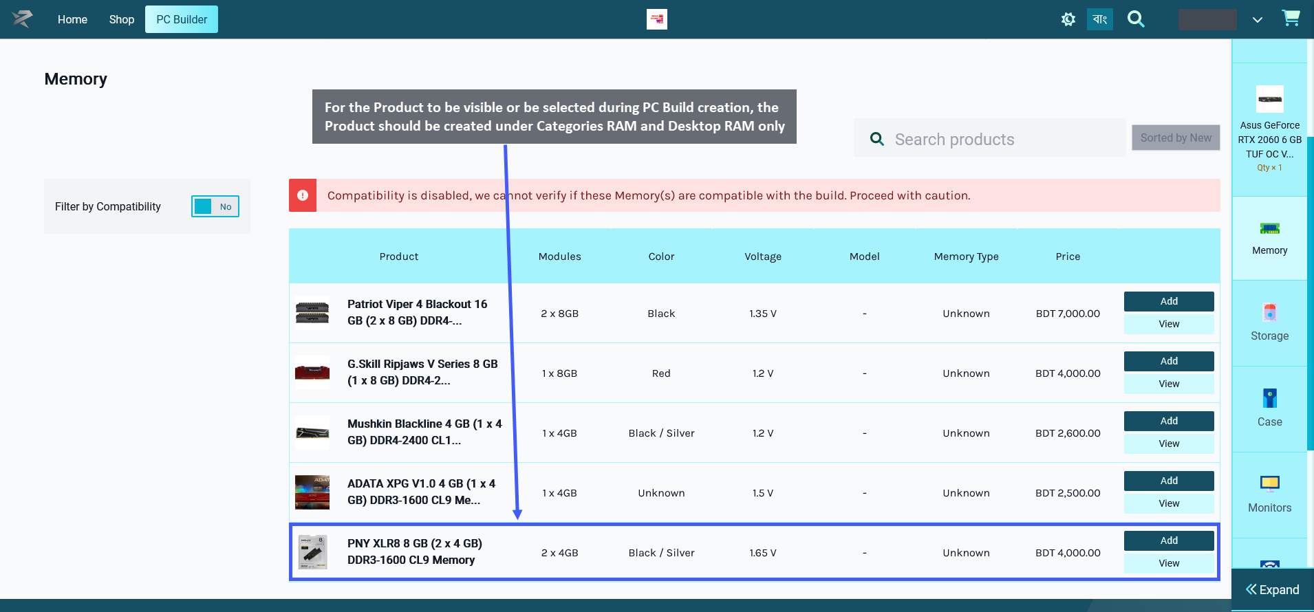Viewport: 1314px width, 612px height.
Task: Add Mushkin Blackline 4 GB to build
Action: pos(1169,421)
